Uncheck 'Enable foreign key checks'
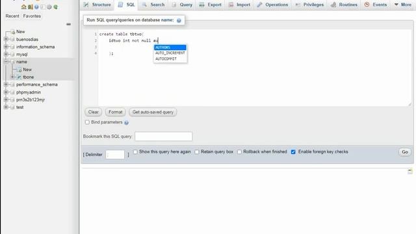The image size is (416, 234). (293, 151)
